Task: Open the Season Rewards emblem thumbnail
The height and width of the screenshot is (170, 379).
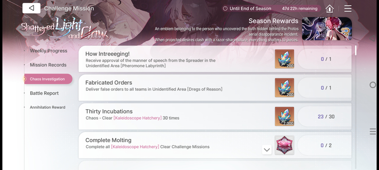Action: click(327, 28)
